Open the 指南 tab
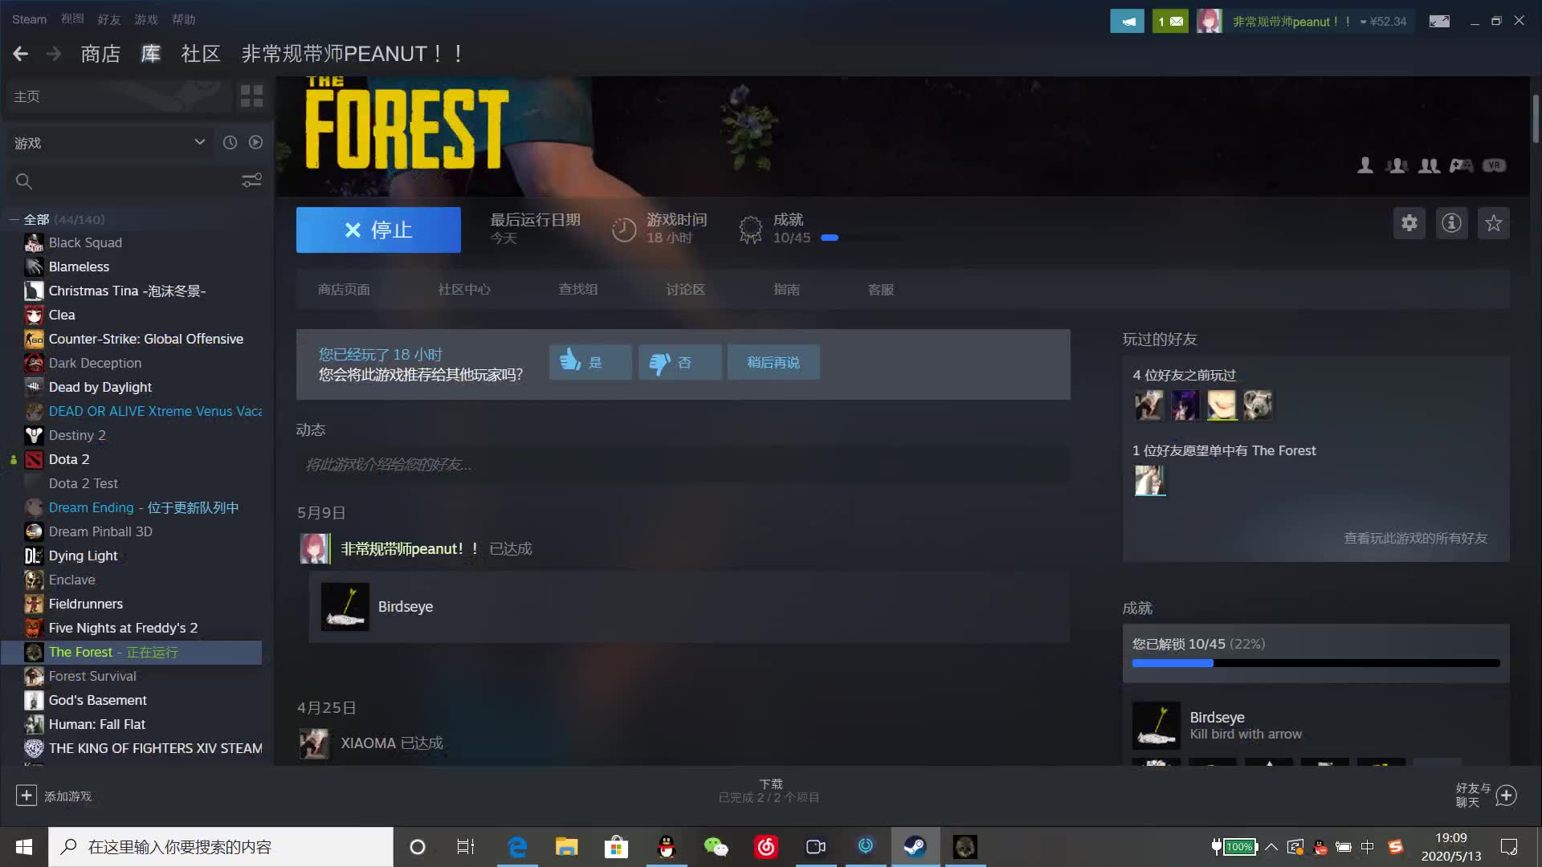 click(x=786, y=290)
